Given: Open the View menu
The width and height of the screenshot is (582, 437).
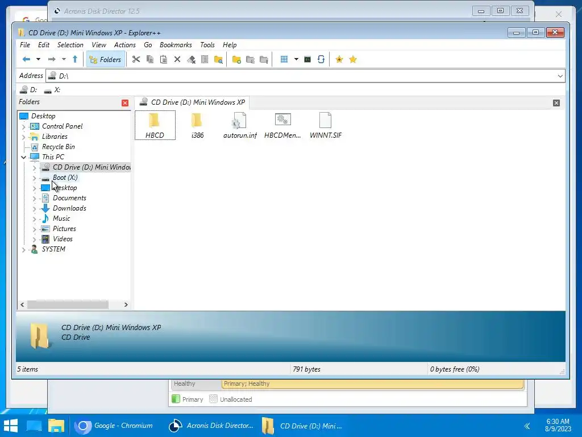Looking at the screenshot, I should point(99,45).
